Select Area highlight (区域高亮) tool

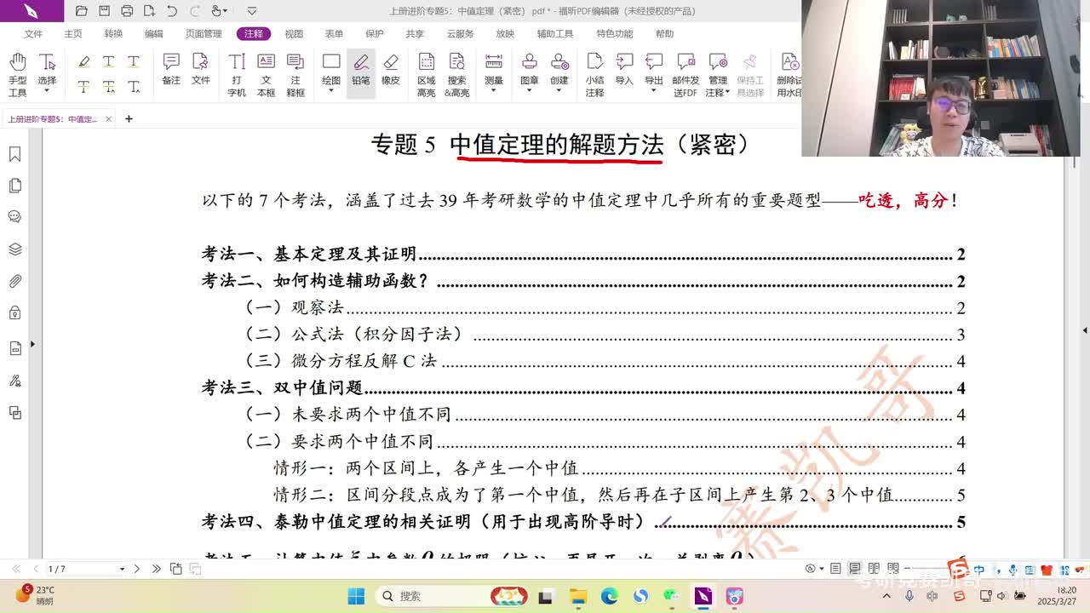click(x=427, y=74)
